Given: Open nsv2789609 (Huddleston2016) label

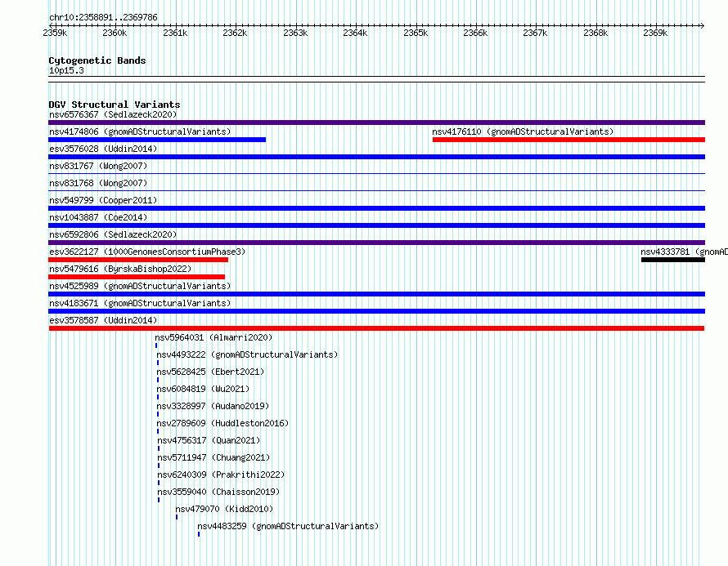Looking at the screenshot, I should coord(222,423).
